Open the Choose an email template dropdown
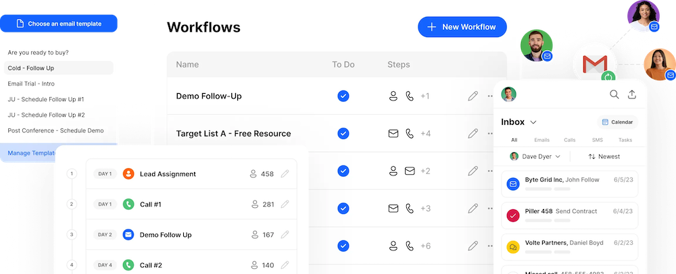 coord(59,24)
